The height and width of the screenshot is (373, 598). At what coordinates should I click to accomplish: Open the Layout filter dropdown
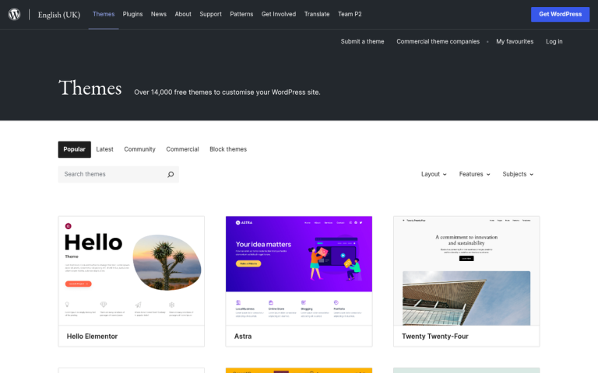(x=434, y=174)
